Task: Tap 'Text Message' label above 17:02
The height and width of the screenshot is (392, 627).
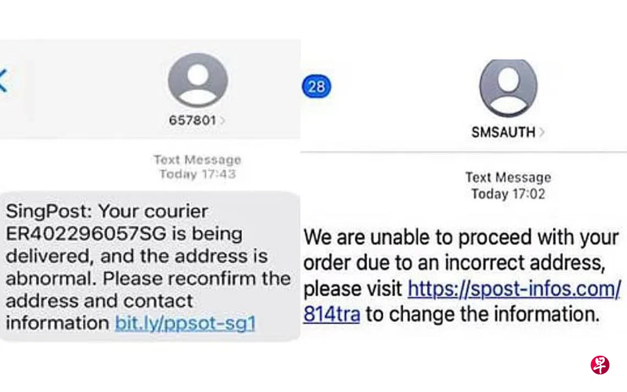Action: click(508, 177)
